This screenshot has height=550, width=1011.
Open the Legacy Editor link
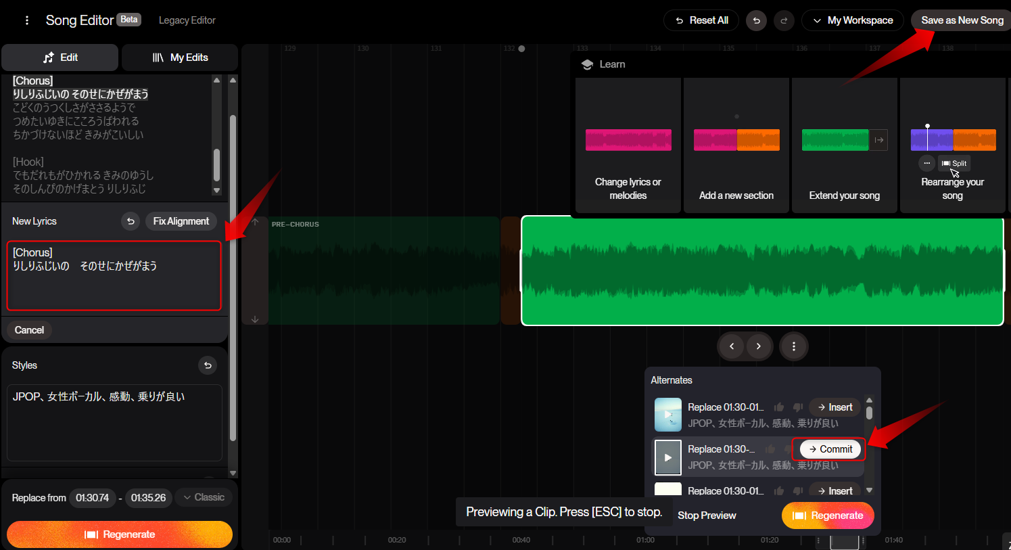(187, 20)
